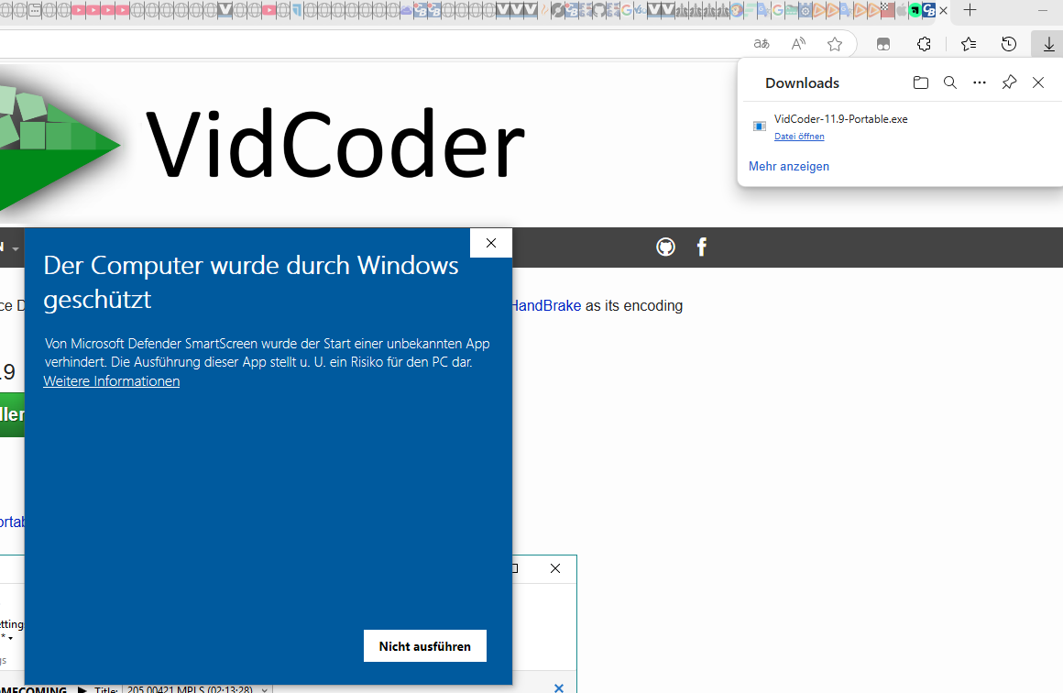Open the GitHub icon in navigation bar
The image size is (1063, 693).
pyautogui.click(x=665, y=247)
